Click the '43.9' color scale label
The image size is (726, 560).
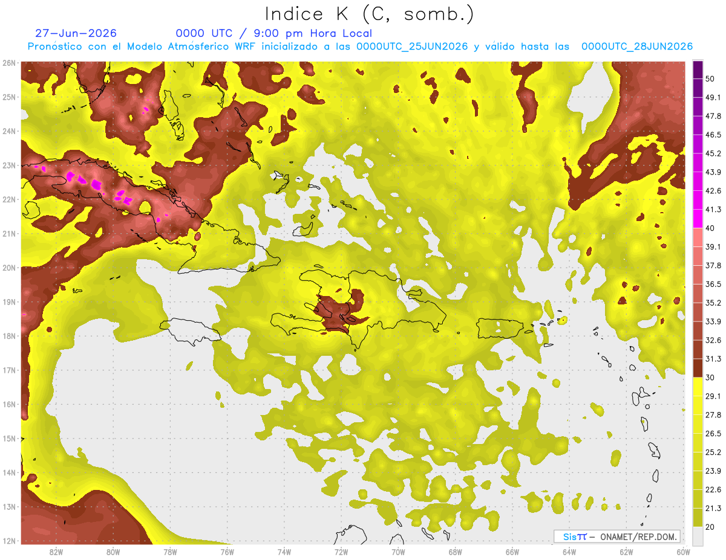(713, 172)
